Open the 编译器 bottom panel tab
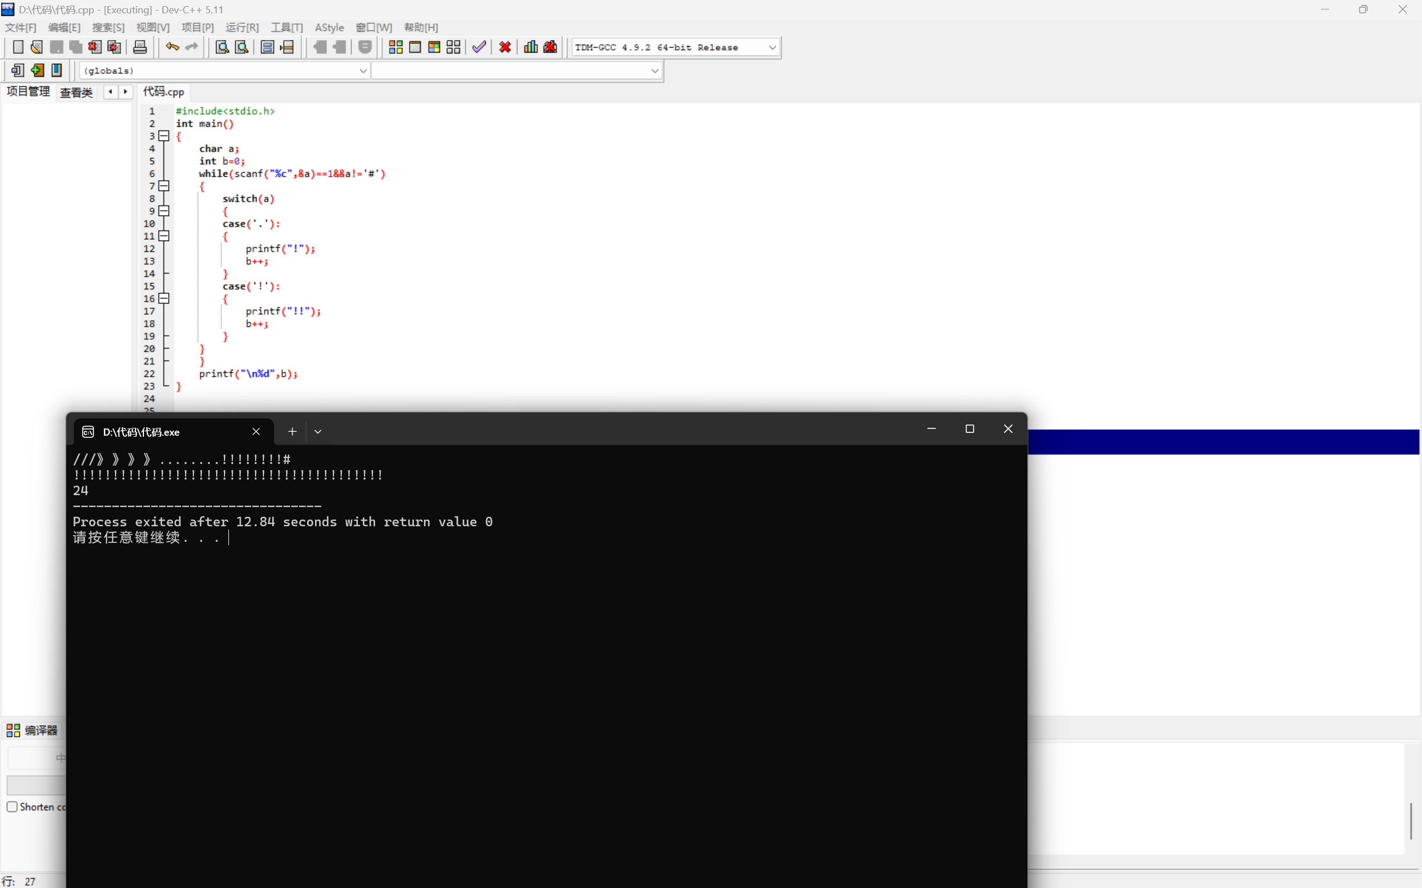This screenshot has width=1422, height=888. [x=32, y=730]
